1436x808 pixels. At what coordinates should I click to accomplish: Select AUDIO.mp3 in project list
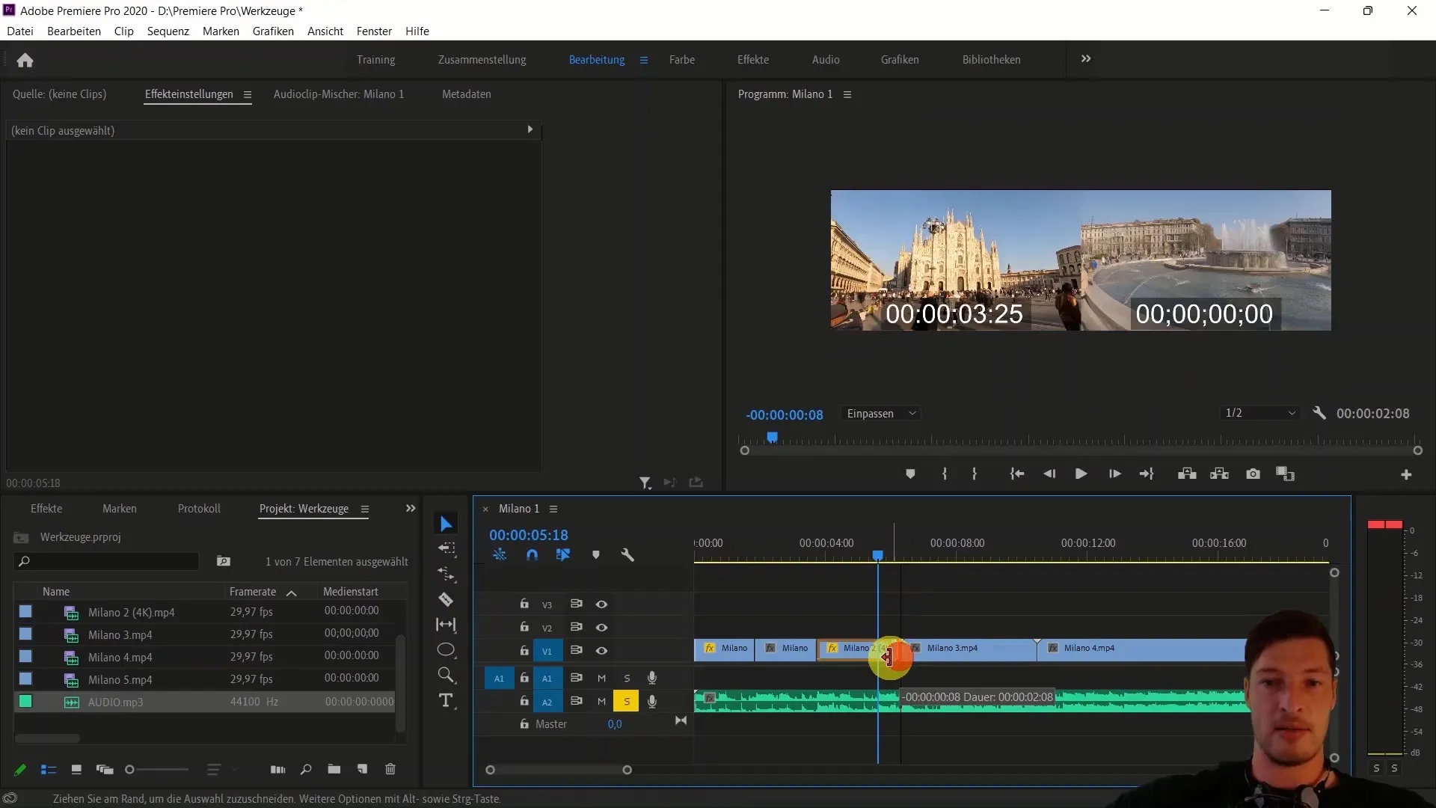[204, 703]
